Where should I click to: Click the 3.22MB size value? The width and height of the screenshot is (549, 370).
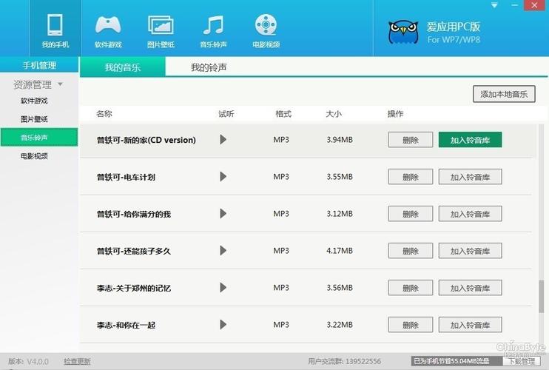(x=340, y=325)
